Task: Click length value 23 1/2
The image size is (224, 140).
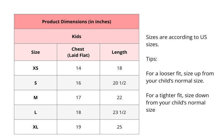Action: 119,112
